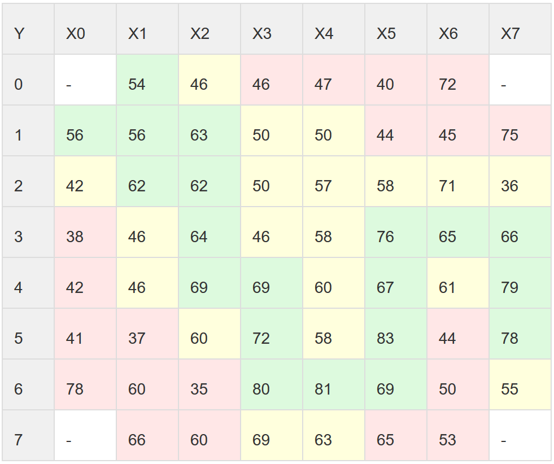Select the empty dash cell in row 0, X0

point(85,80)
